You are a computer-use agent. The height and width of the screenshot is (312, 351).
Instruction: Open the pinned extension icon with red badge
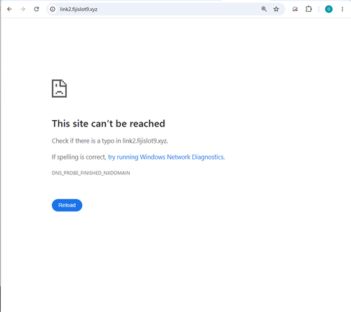295,9
